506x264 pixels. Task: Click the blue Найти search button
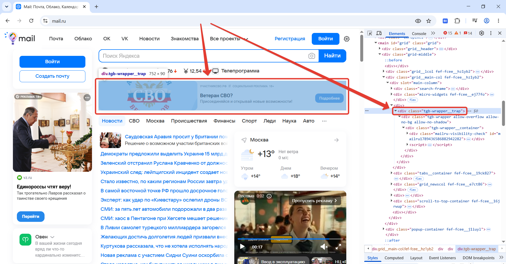[x=332, y=56]
